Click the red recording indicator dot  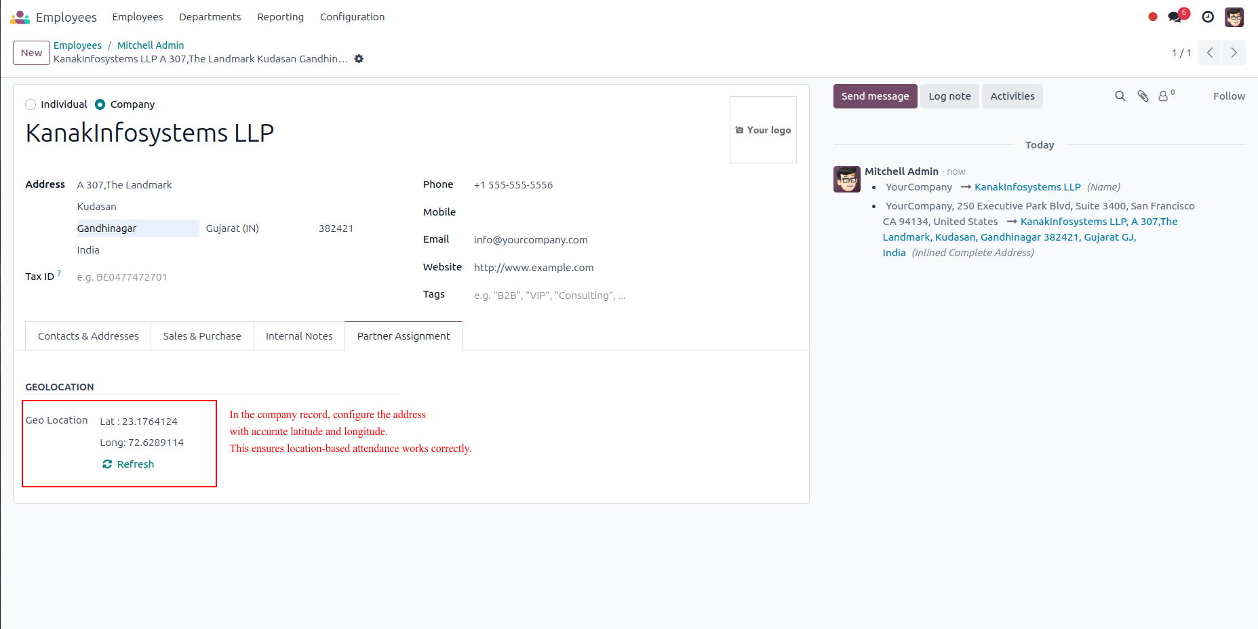[x=1153, y=17]
